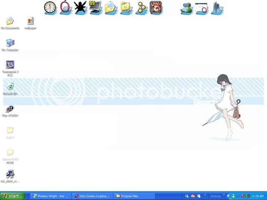Select the wallpaper file on desktop
267x200 pixels.
(30, 21)
